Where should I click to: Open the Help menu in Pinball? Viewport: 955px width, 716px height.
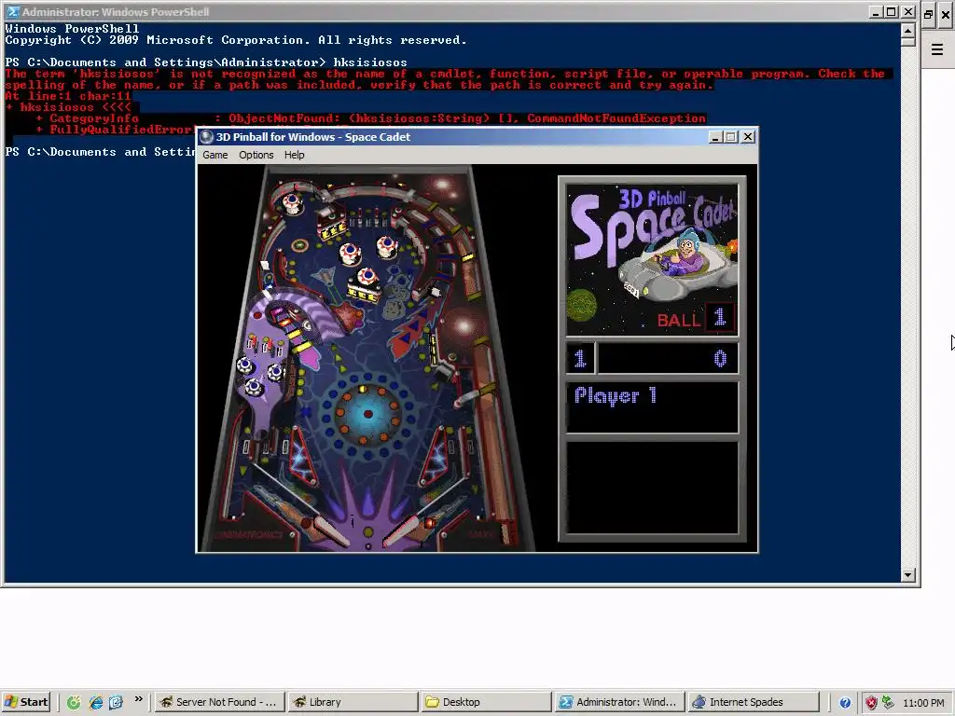click(294, 155)
